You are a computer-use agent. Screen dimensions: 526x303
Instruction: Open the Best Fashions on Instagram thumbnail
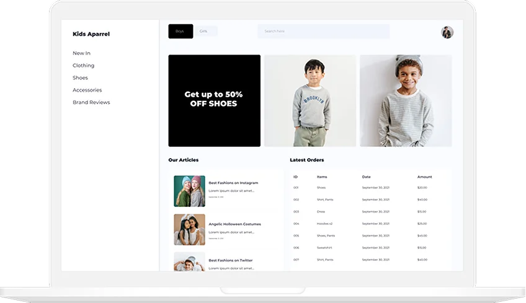pyautogui.click(x=189, y=191)
